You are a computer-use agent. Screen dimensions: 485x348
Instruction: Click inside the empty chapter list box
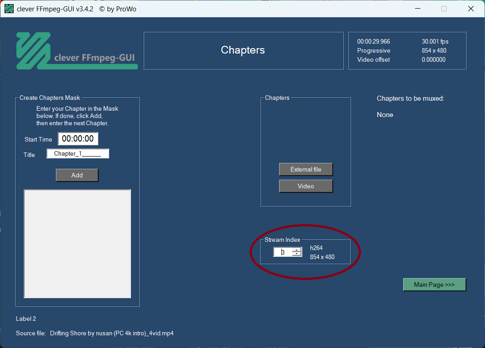pyautogui.click(x=77, y=244)
